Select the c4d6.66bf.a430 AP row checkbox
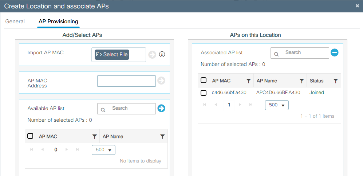Screen dimensions: 363x176 204,93
